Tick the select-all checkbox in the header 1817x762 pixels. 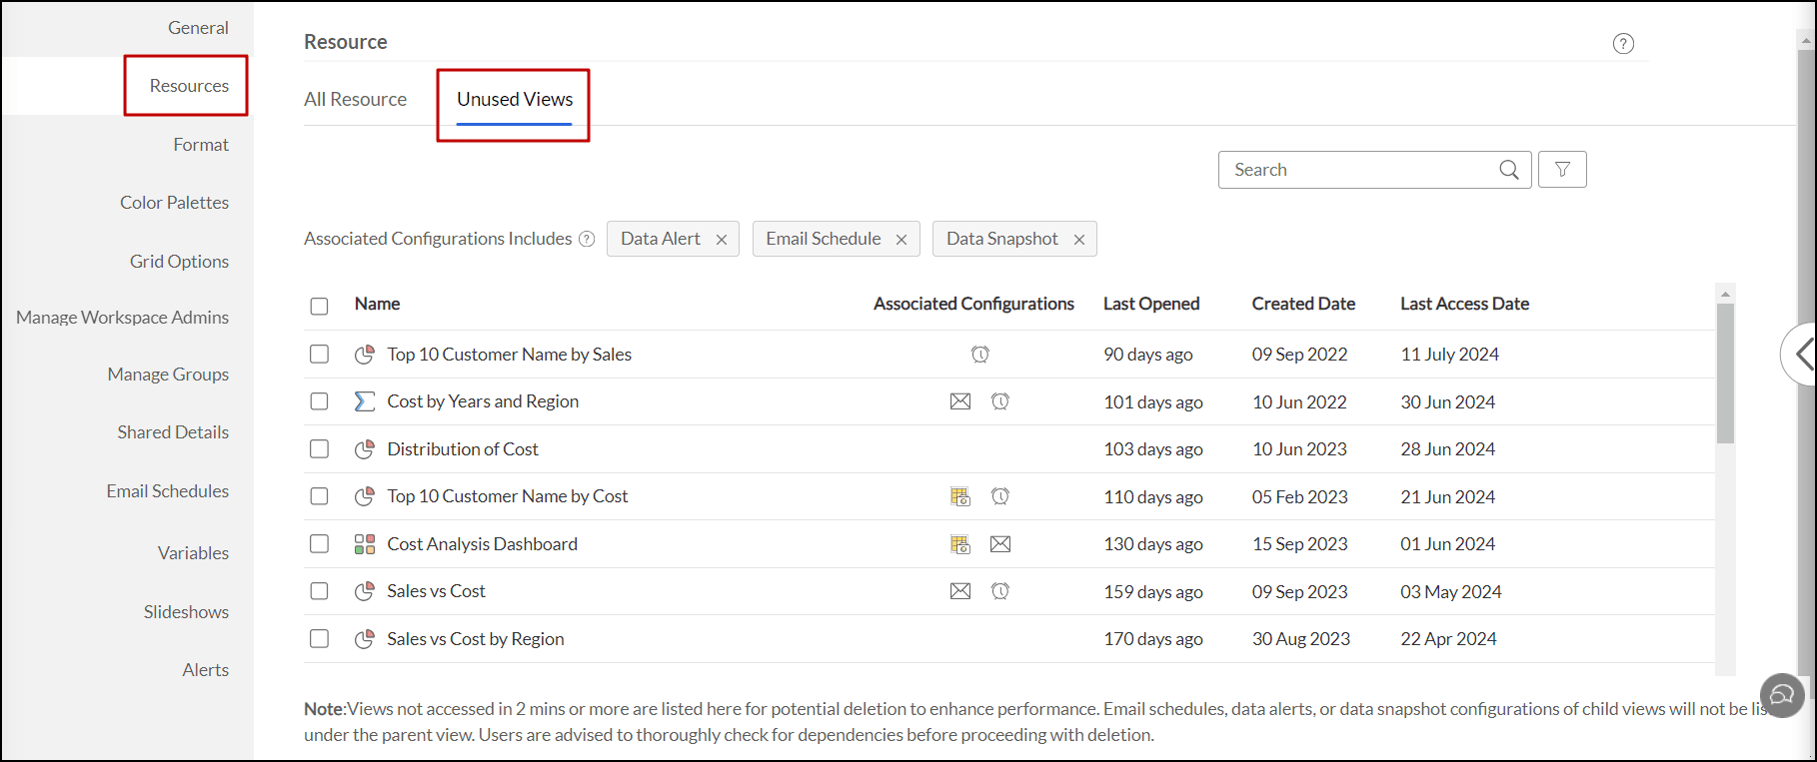click(x=319, y=306)
